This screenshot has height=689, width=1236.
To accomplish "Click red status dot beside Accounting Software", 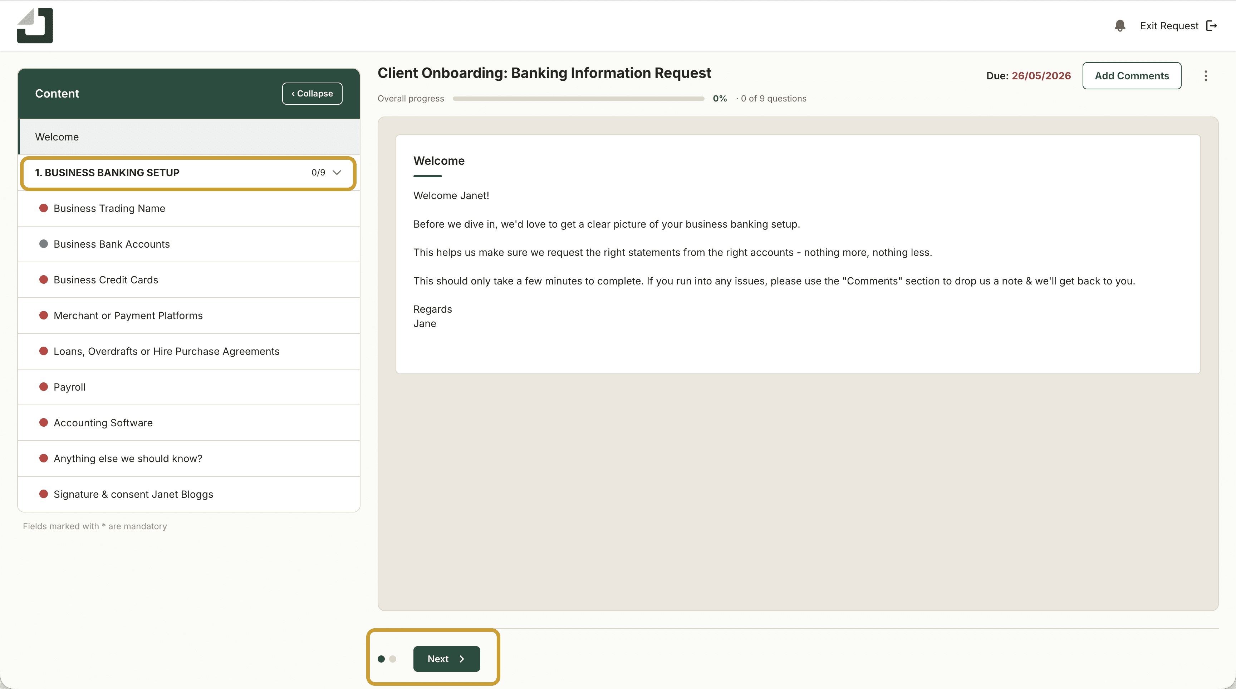I will point(44,422).
